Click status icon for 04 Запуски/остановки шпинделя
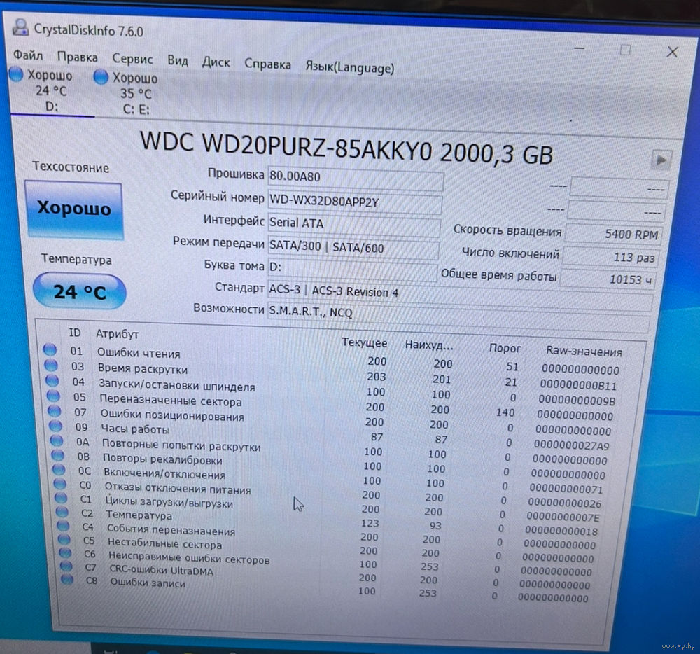 (x=52, y=380)
